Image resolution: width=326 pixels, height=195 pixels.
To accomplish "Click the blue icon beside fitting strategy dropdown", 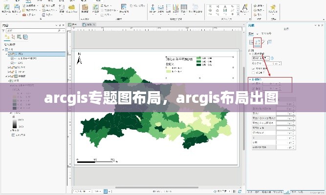I will click(272, 58).
